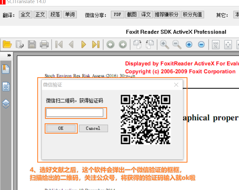Screen dimensions: 239x190
Task: Click the blue plus zoom button
Action: (189, 45)
